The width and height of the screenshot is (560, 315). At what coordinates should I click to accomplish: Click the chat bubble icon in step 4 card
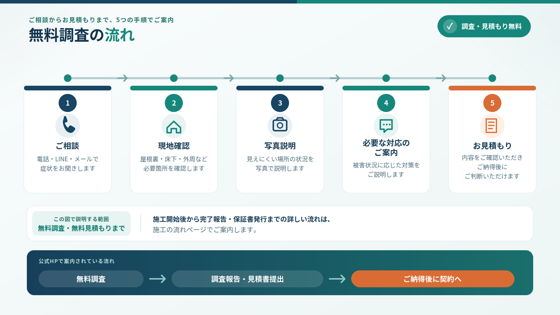coord(386,126)
